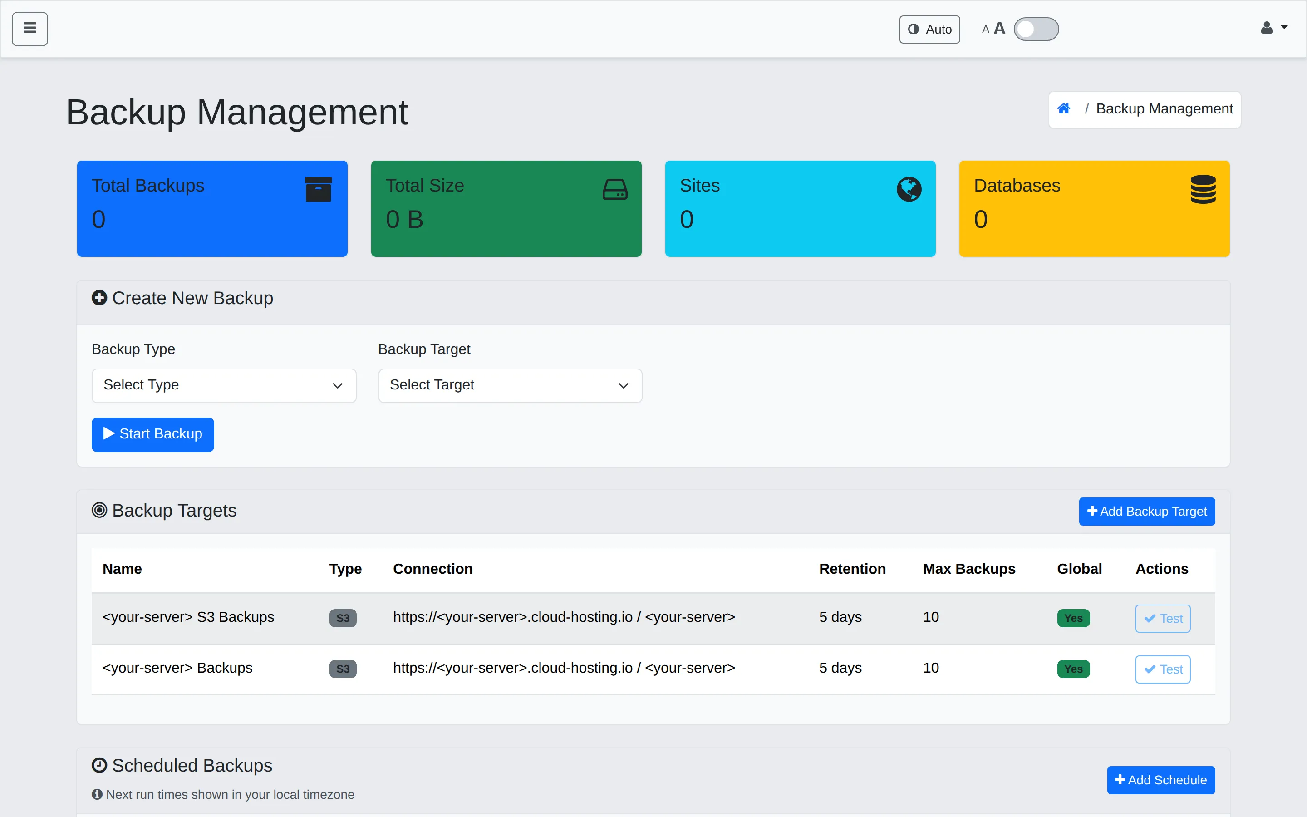Click the Backup Management breadcrumb text
1307x817 pixels.
click(1164, 108)
